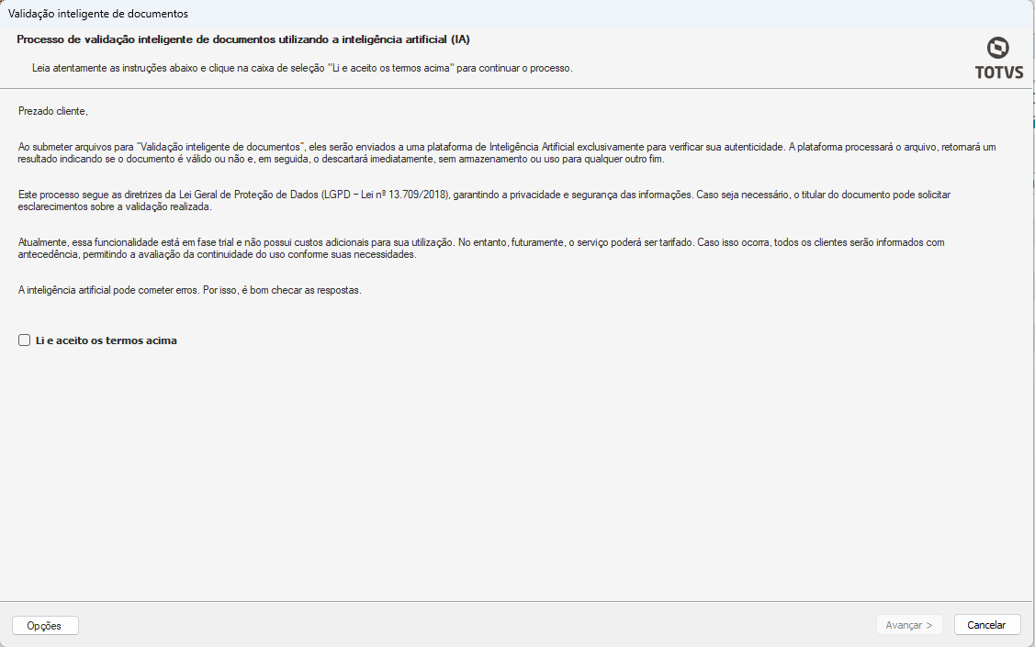Tick the 'Li e aceito os termos acima' checkbox
The image size is (1035, 647).
pyautogui.click(x=25, y=340)
